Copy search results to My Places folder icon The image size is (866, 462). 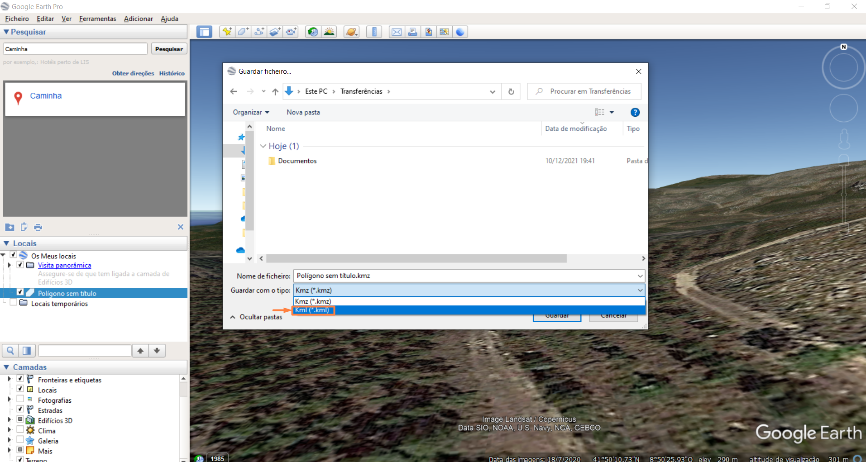pyautogui.click(x=10, y=227)
